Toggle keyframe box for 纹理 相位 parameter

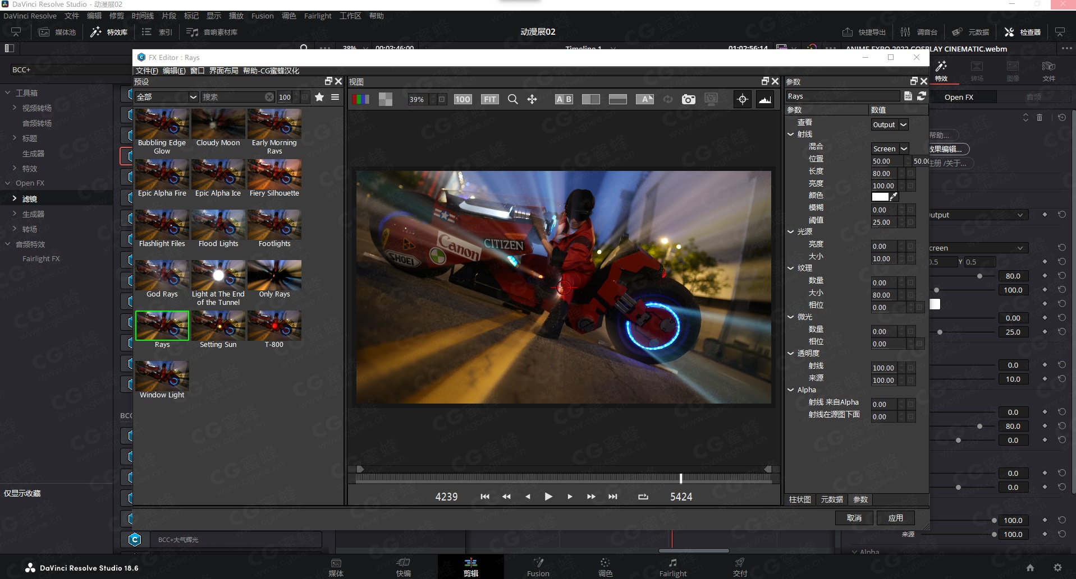pos(919,307)
